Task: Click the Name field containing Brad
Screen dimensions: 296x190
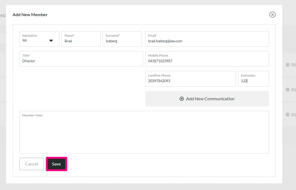Action: point(81,39)
